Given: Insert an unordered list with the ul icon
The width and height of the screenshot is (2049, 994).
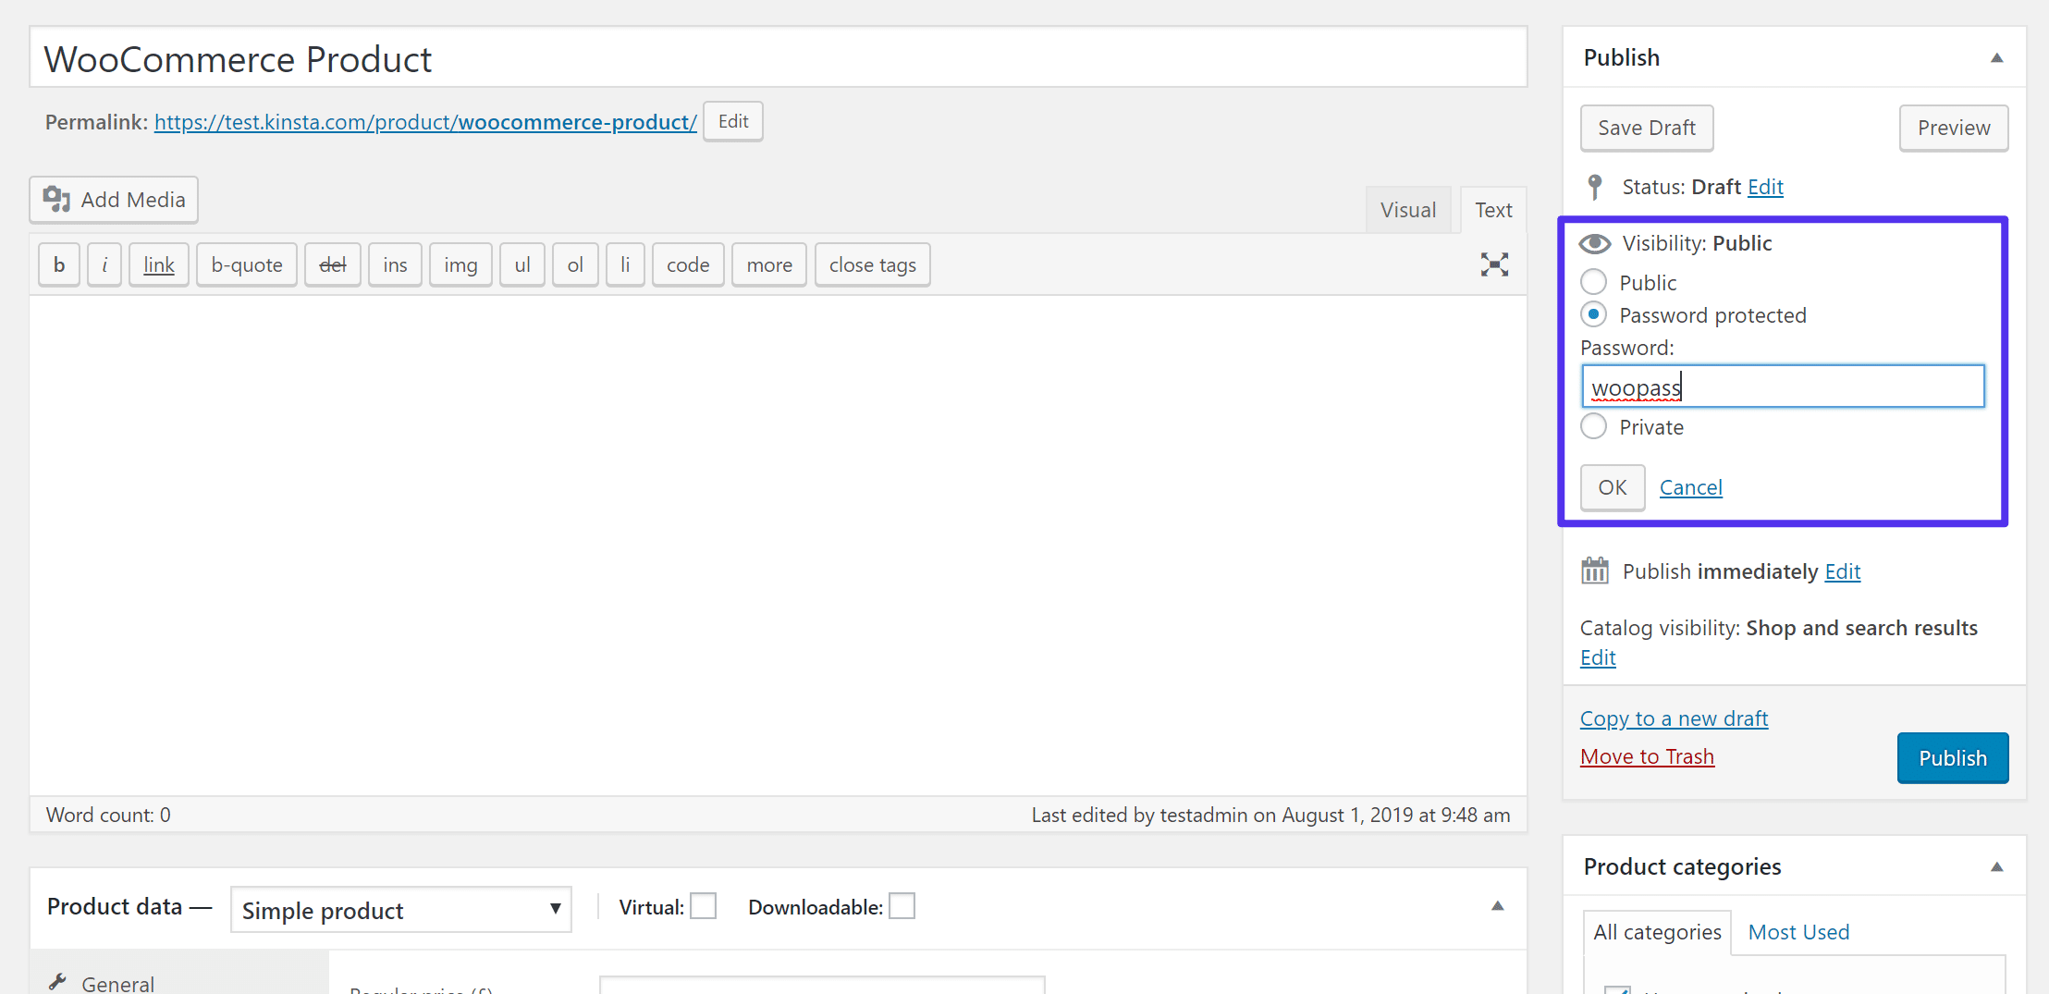Looking at the screenshot, I should (522, 264).
